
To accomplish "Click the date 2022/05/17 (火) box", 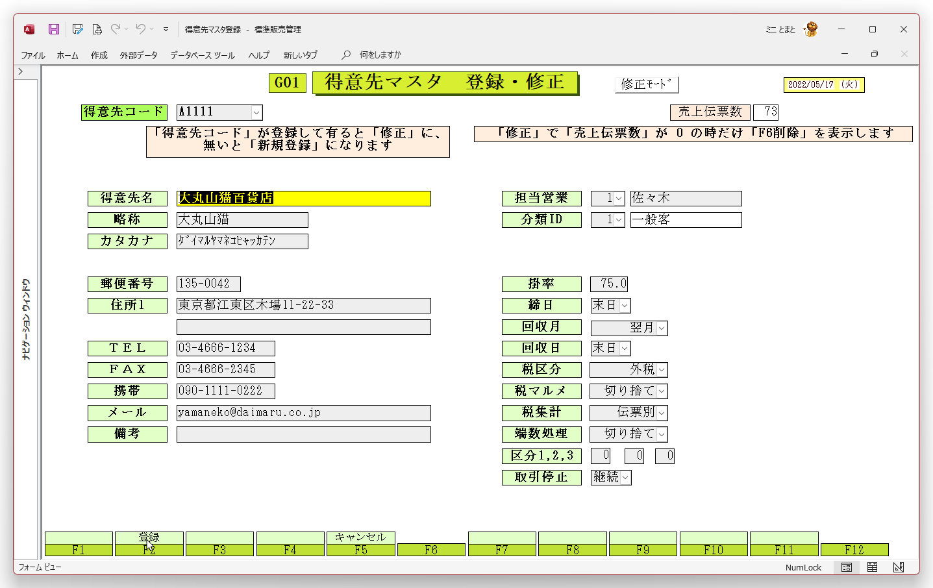I will [x=824, y=85].
